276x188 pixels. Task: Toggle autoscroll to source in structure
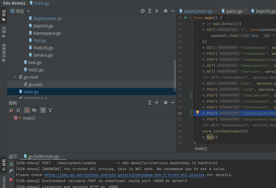pos(43,110)
